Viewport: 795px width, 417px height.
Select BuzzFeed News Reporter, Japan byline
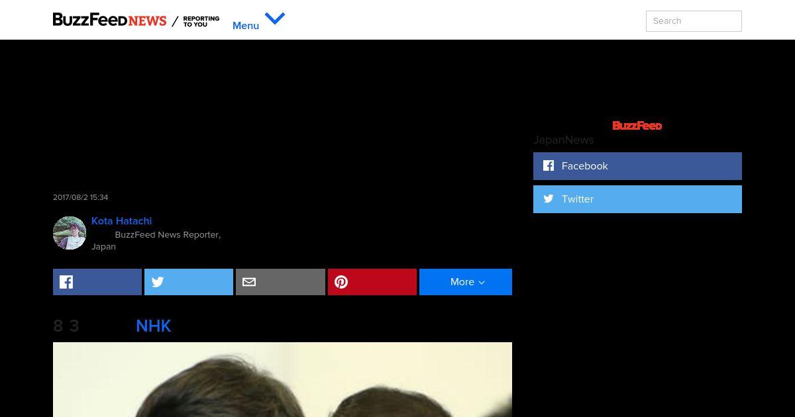click(x=156, y=241)
